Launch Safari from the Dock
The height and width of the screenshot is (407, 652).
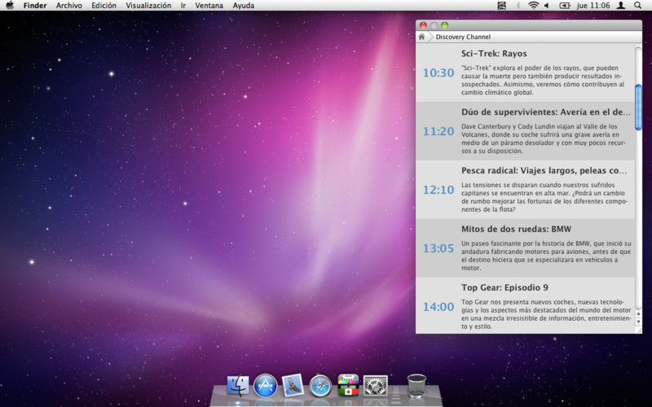click(321, 385)
